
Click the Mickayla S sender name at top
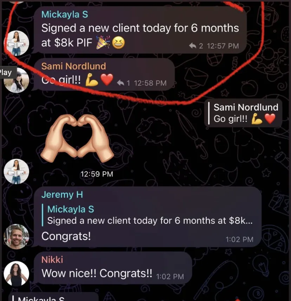65,14
